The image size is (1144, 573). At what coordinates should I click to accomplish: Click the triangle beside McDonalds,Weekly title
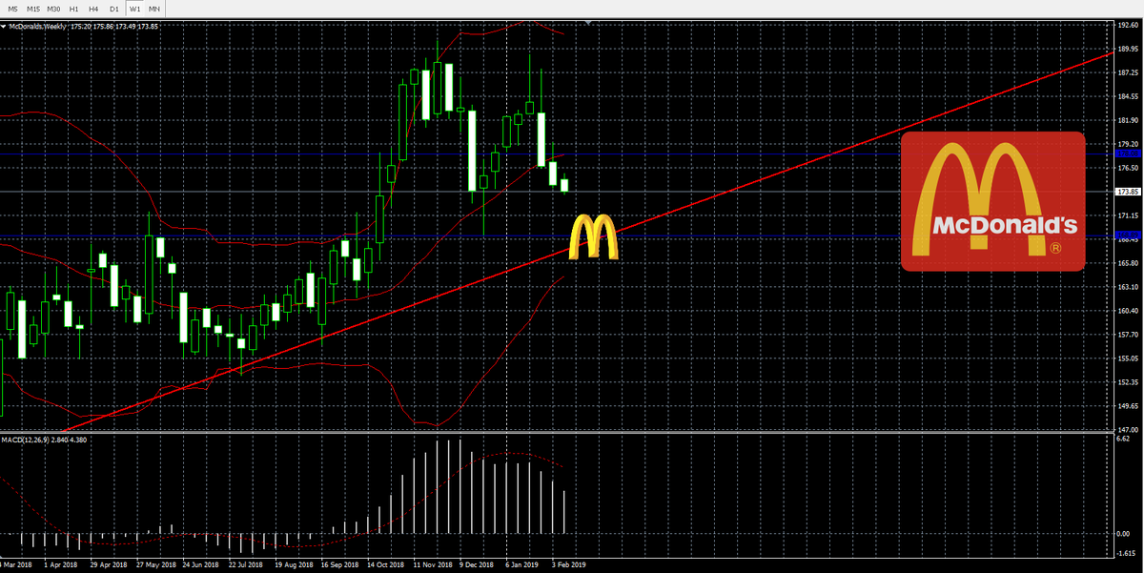click(4, 26)
